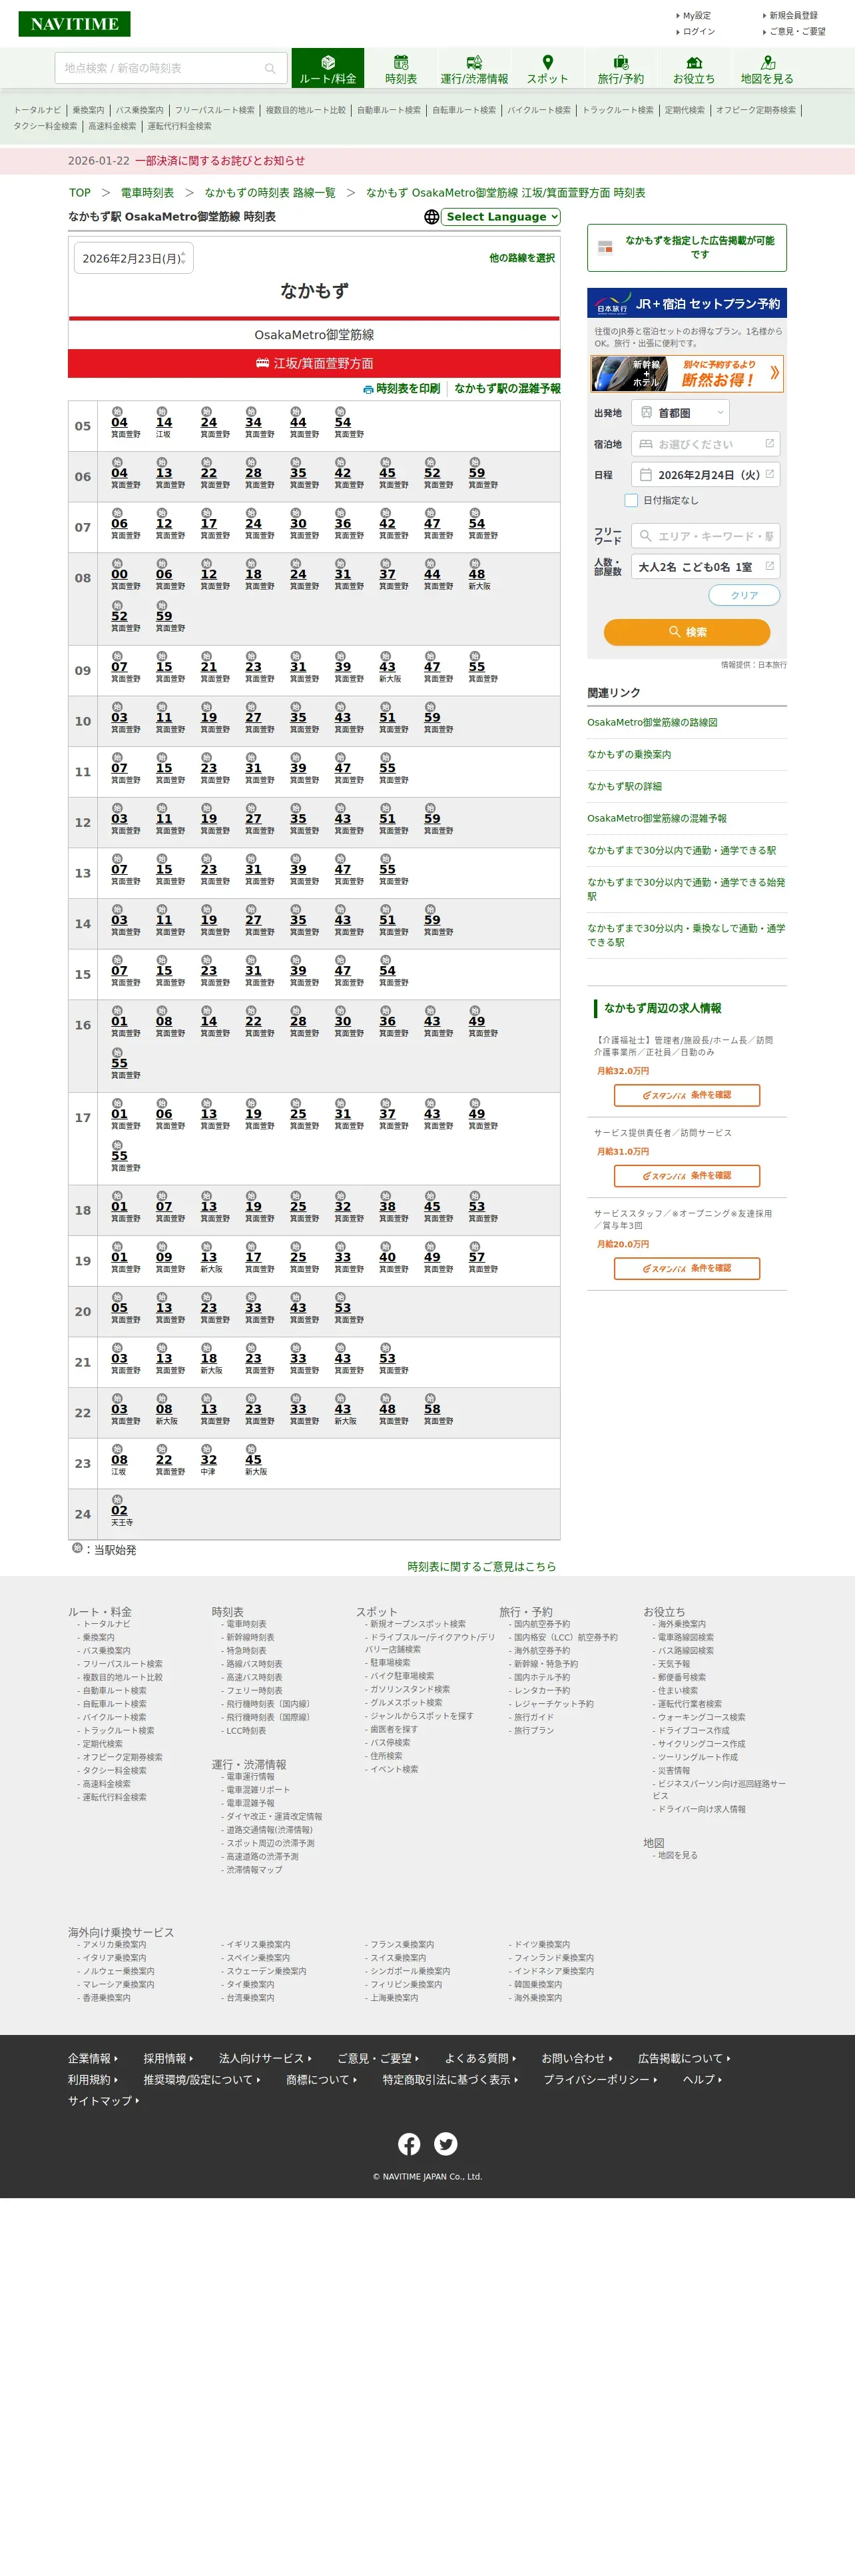The width and height of the screenshot is (855, 2576).
Task: Click the Twitter icon in footer
Action: point(445,2144)
